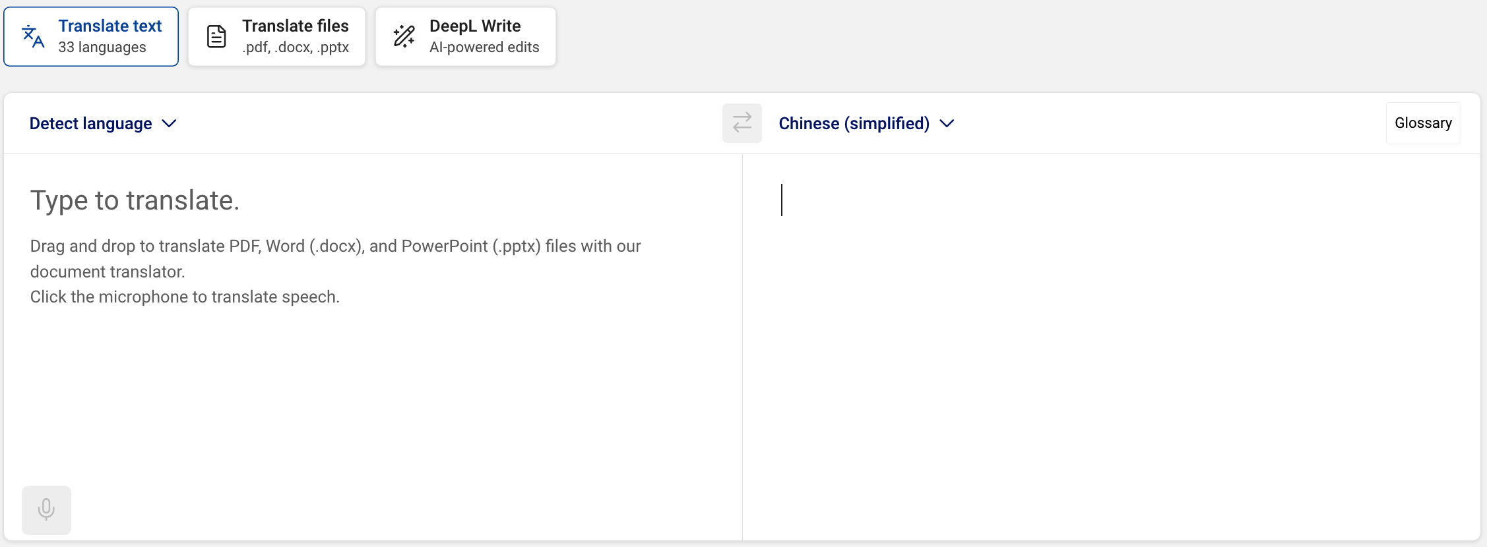
Task: Click the 'AI-powered edits' subtitle
Action: (484, 47)
